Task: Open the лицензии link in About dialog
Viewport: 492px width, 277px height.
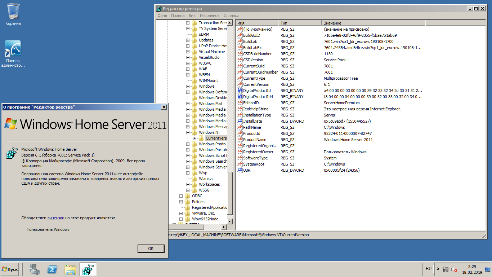Action: pyautogui.click(x=56, y=218)
